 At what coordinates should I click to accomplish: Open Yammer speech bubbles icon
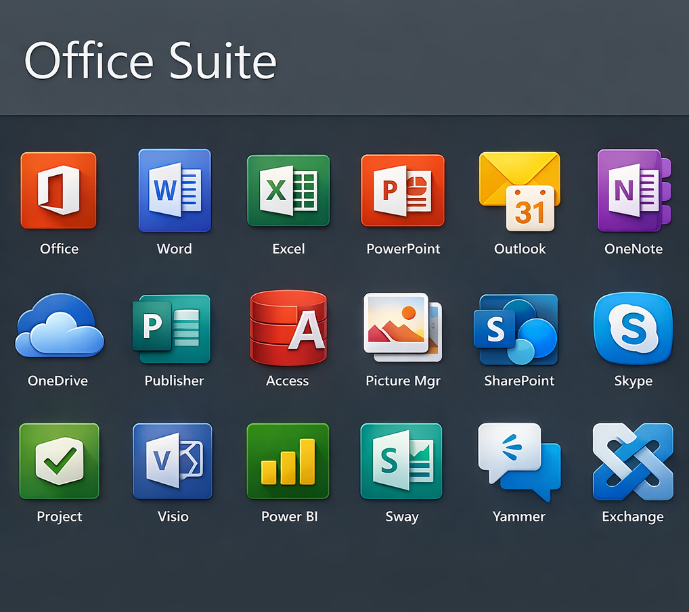(x=519, y=462)
